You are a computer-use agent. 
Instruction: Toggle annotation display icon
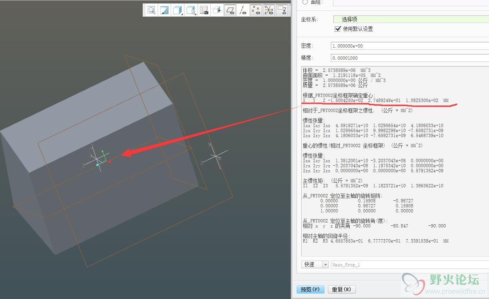pyautogui.click(x=282, y=10)
